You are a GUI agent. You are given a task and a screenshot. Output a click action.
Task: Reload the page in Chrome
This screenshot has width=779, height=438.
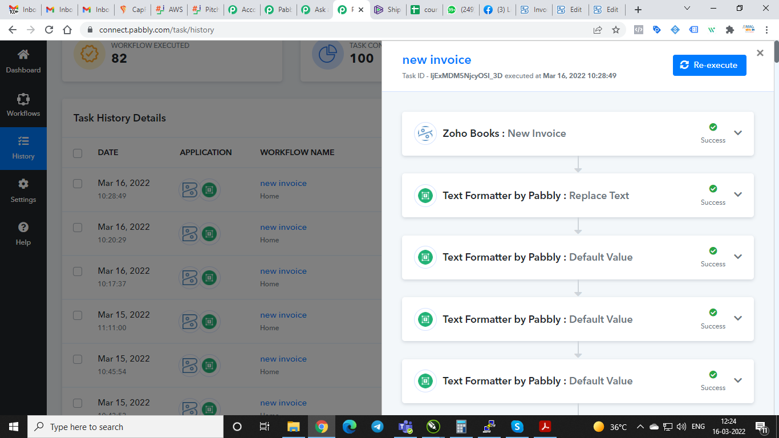click(x=49, y=30)
